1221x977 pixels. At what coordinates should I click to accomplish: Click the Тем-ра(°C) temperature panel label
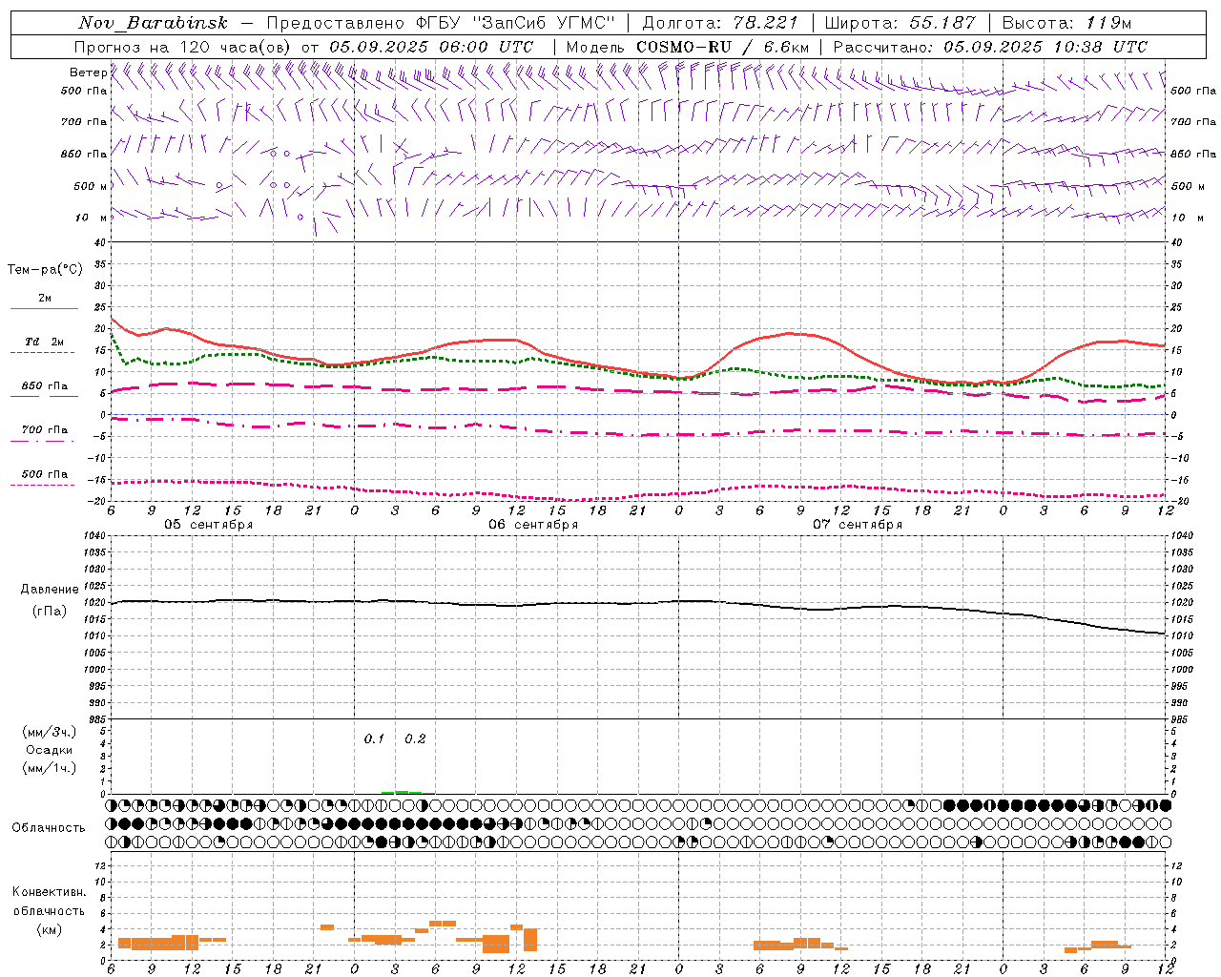pos(45,270)
